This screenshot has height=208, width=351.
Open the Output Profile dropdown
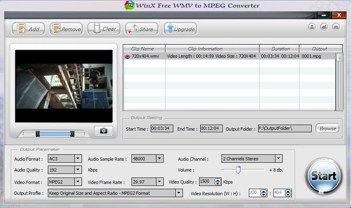[x=179, y=193]
